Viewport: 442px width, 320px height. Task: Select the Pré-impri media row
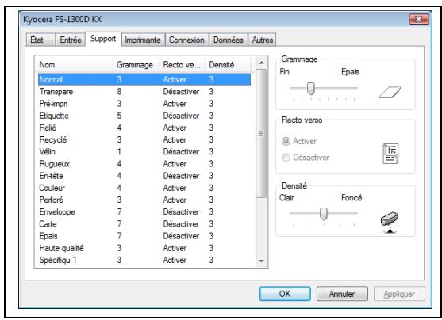(144, 104)
